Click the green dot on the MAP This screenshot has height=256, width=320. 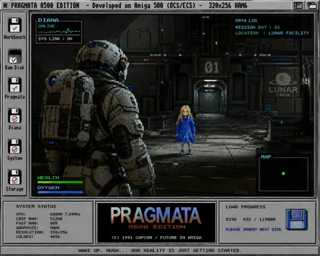283,174
